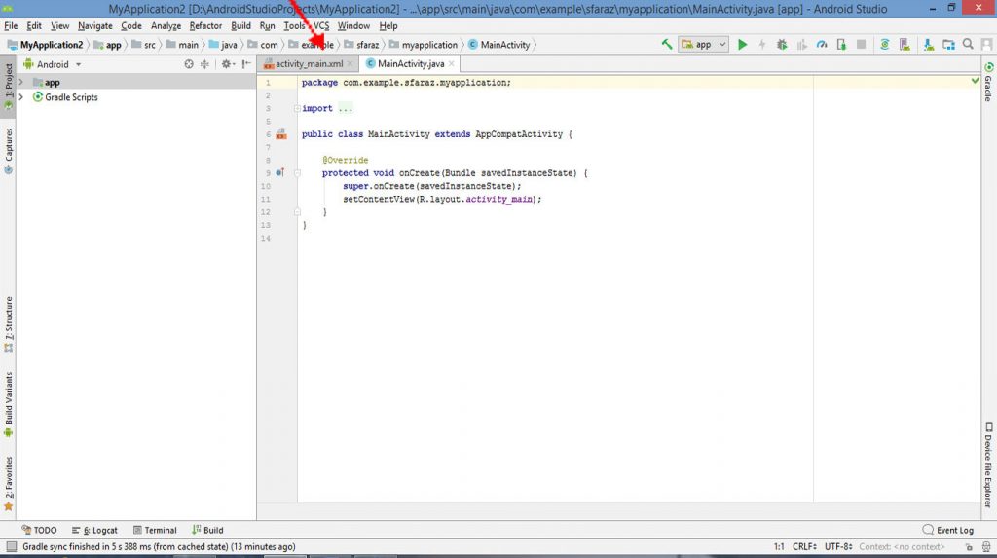This screenshot has width=997, height=558.
Task: Select Gradle Scripts in project tree
Action: tap(71, 97)
